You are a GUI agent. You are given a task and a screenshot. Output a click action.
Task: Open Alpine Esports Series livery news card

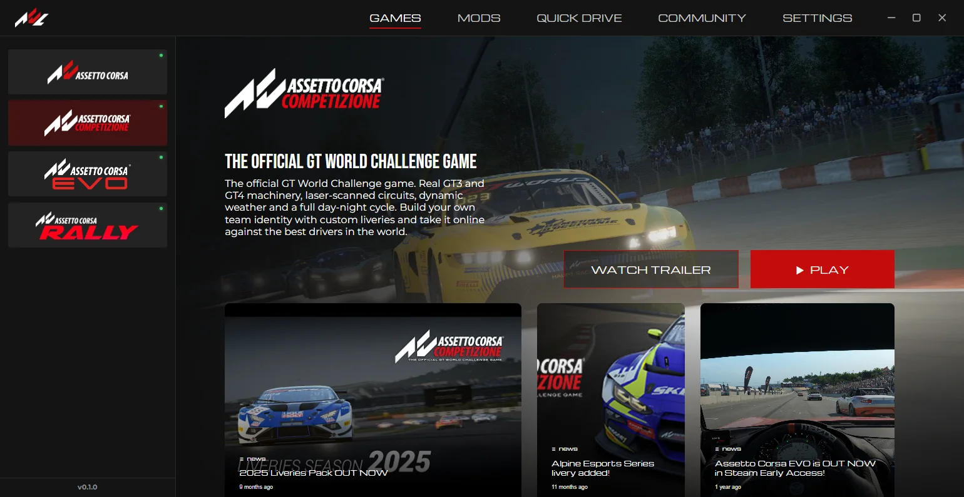coord(611,400)
